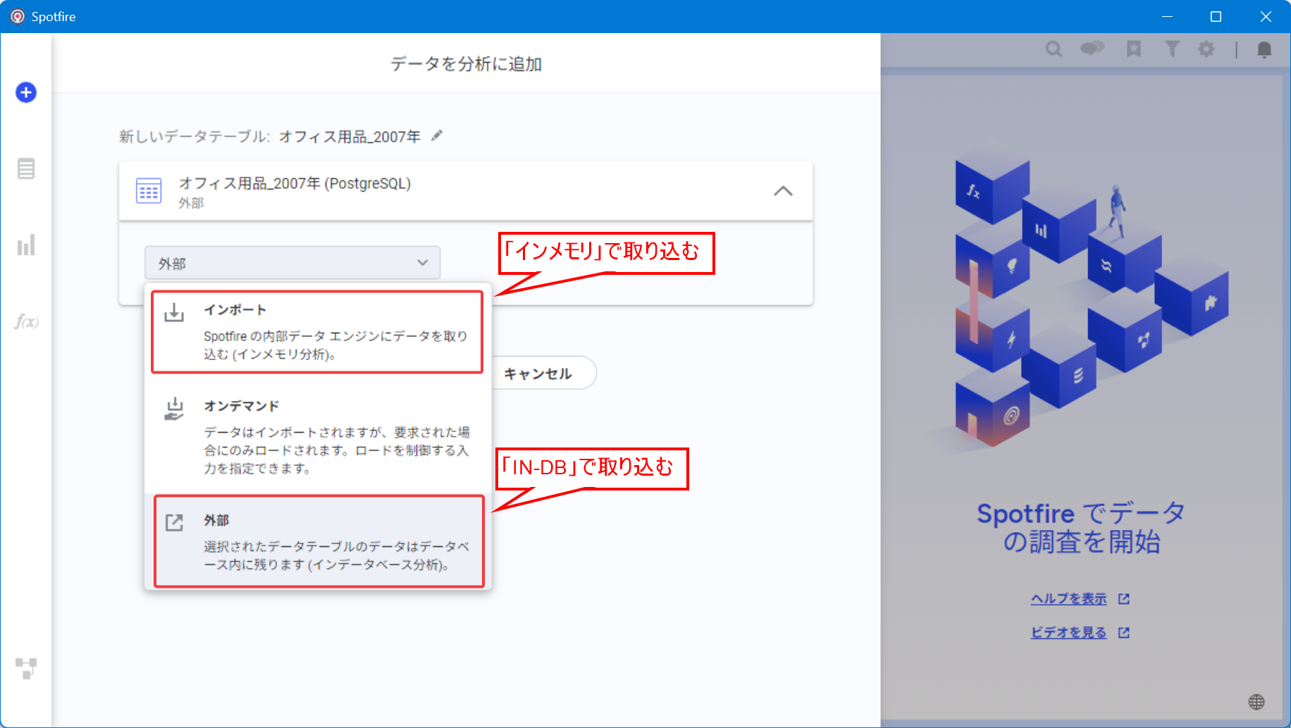Collapse the オフィス用品_2007年 data source panel chevron
Image resolution: width=1291 pixels, height=728 pixels.
point(783,191)
